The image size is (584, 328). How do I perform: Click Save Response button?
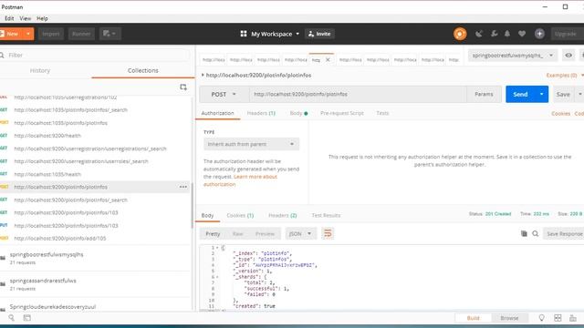[x=564, y=233]
